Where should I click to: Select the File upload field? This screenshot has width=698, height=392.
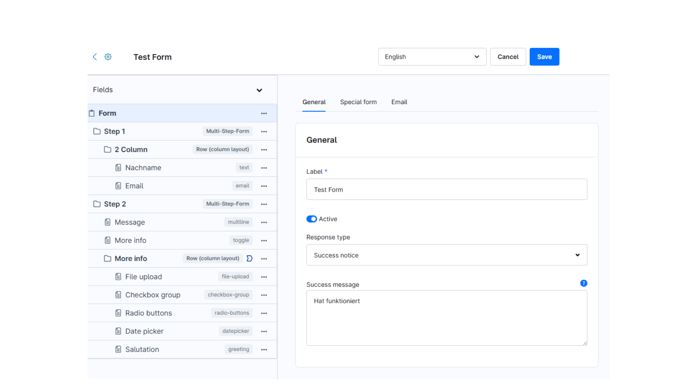coord(182,277)
